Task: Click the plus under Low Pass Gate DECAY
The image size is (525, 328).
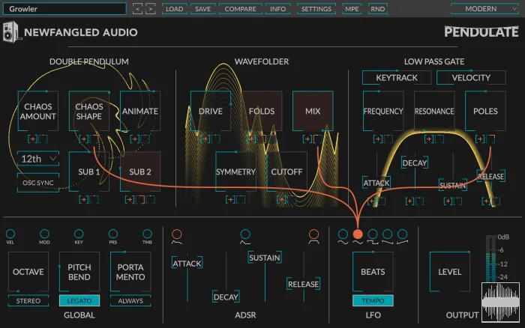Action: (x=409, y=201)
